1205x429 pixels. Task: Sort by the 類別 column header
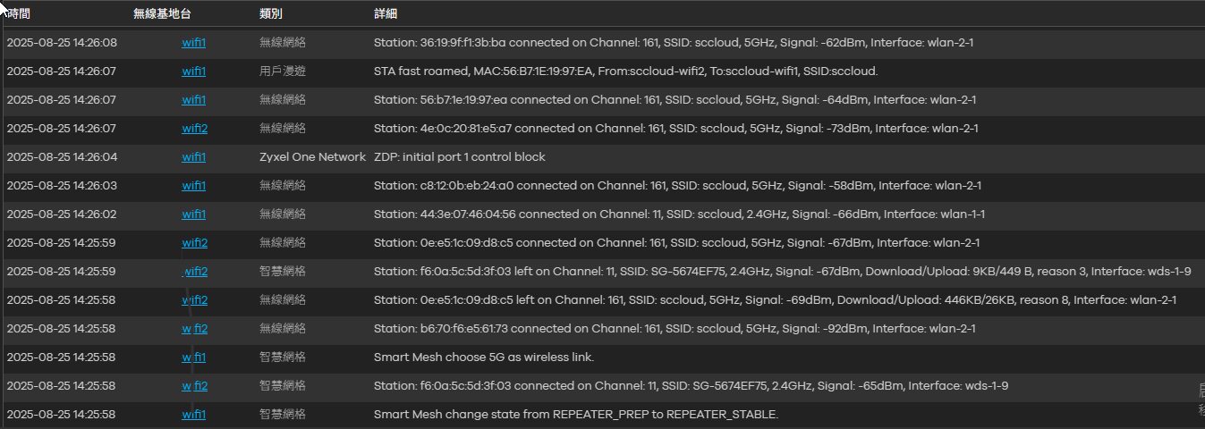(271, 14)
